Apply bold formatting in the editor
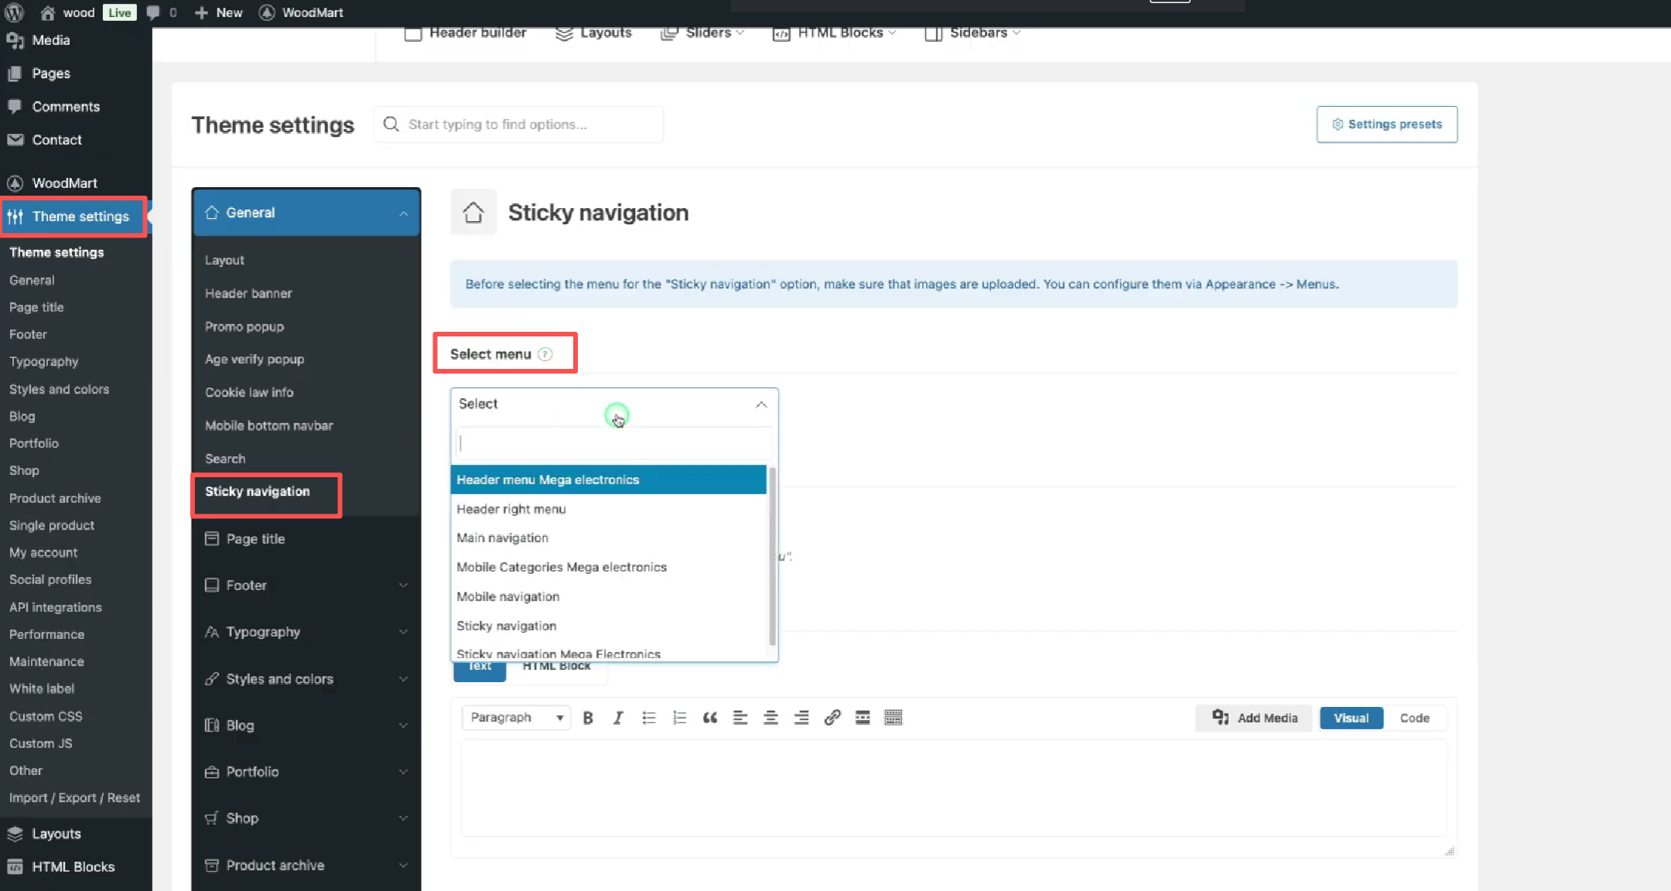The image size is (1671, 891). point(588,718)
